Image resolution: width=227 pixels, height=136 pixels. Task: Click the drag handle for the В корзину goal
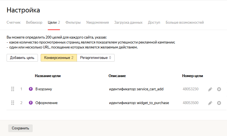coord(13,89)
